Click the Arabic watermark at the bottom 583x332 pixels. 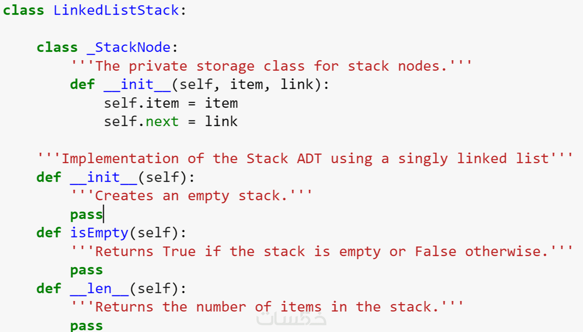pyautogui.click(x=291, y=319)
